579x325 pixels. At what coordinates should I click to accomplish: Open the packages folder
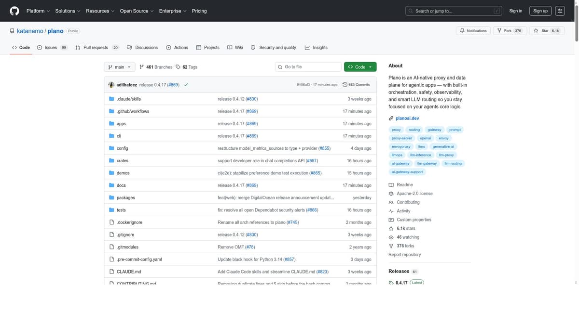point(125,198)
